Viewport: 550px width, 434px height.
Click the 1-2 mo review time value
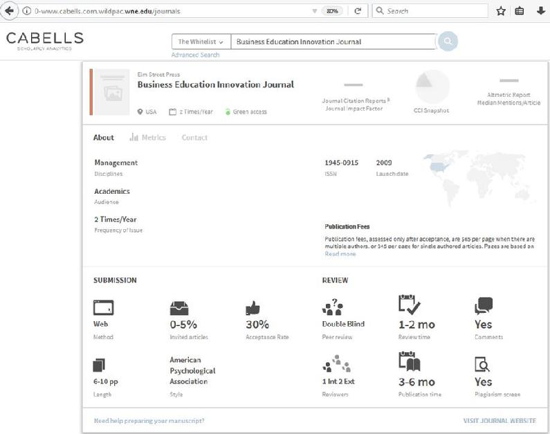[416, 325]
